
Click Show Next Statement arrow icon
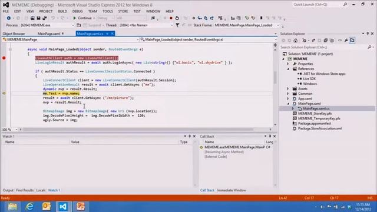click(193, 18)
